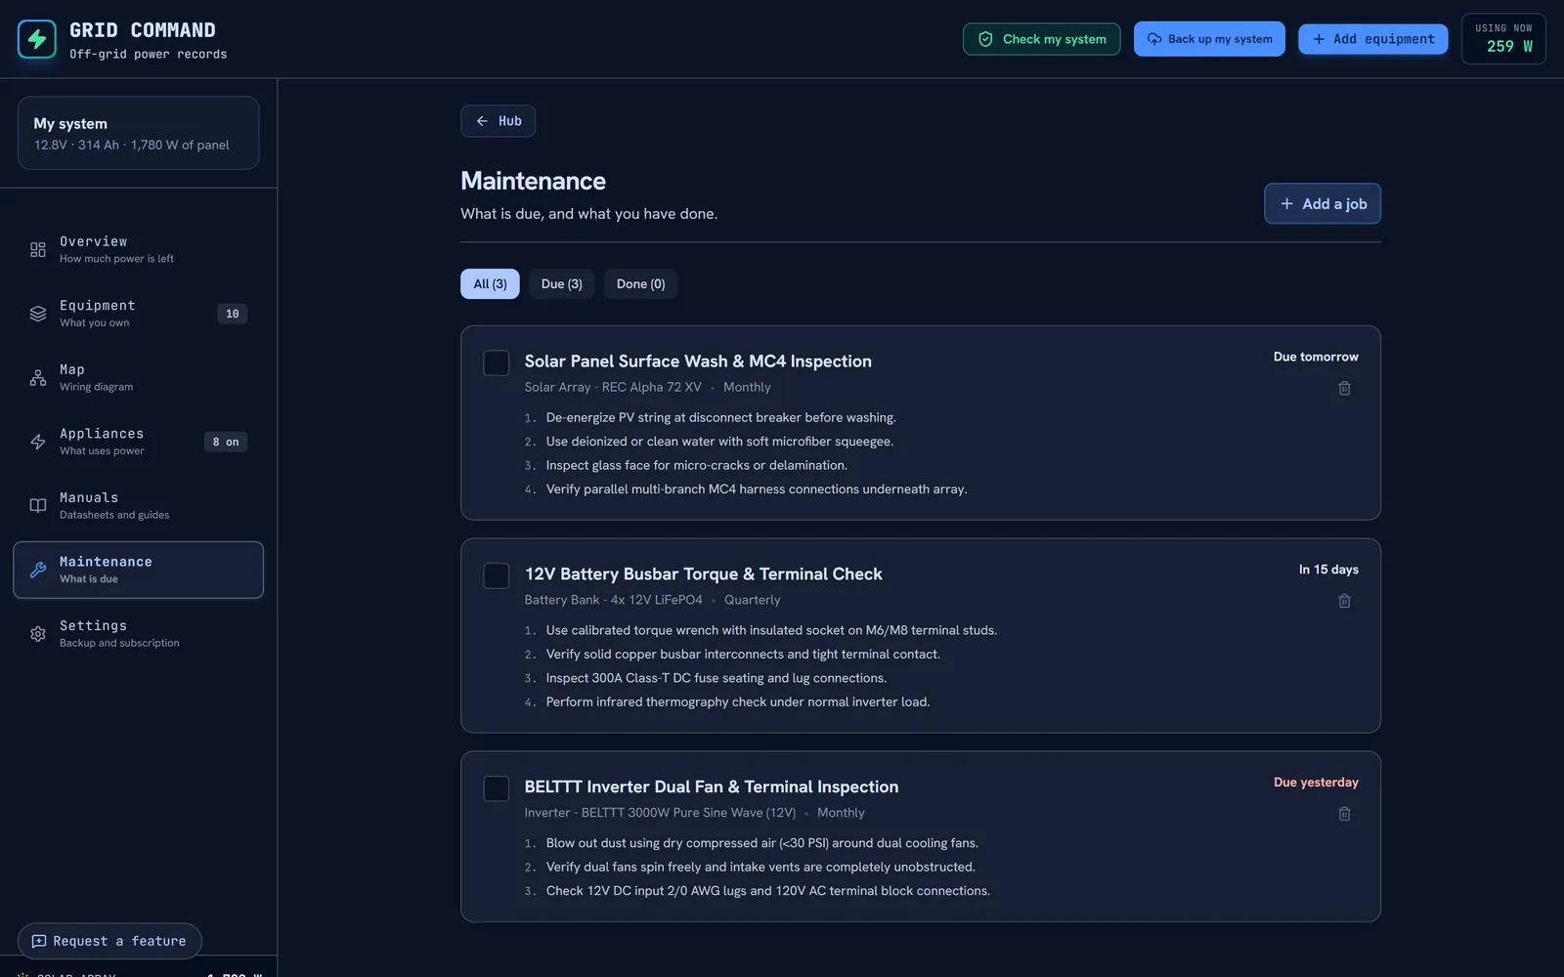Click the shield icon in Check my system
1564x977 pixels.
985,39
